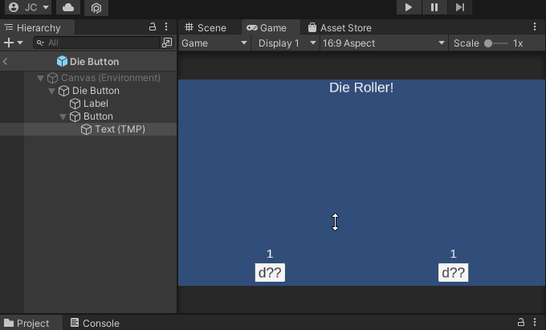Open Unity Version Control icon
The image size is (546, 330).
point(96,8)
